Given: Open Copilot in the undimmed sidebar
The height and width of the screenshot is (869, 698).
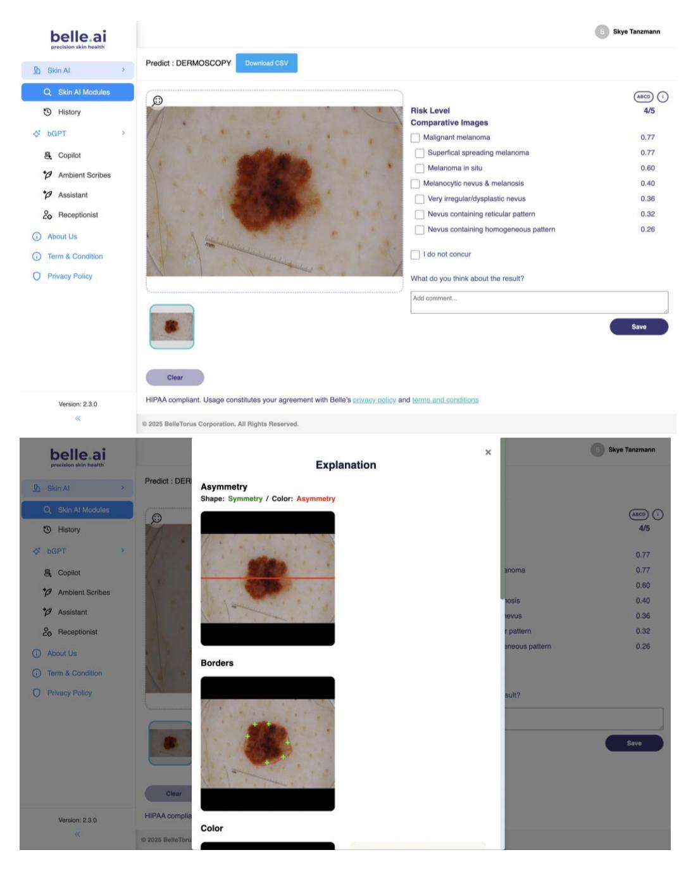Looking at the screenshot, I should coord(70,155).
